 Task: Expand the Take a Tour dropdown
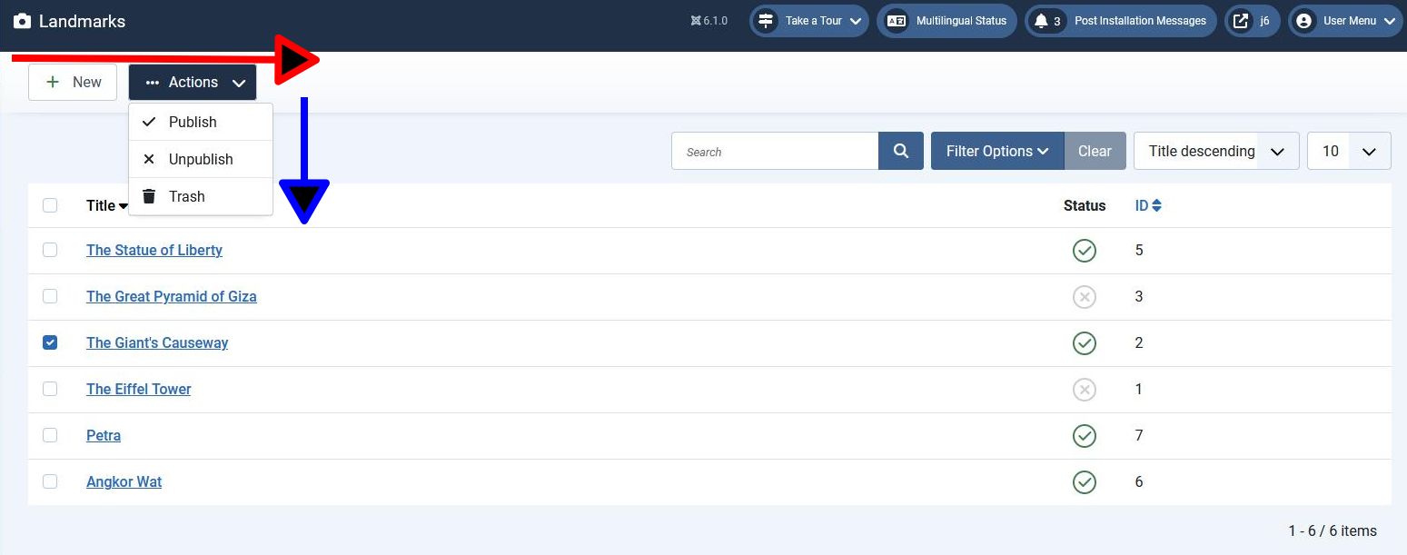(x=808, y=21)
